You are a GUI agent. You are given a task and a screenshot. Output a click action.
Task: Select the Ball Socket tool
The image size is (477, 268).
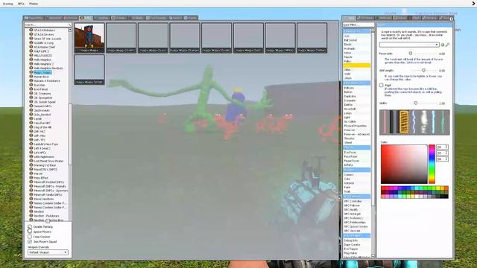(356, 40)
